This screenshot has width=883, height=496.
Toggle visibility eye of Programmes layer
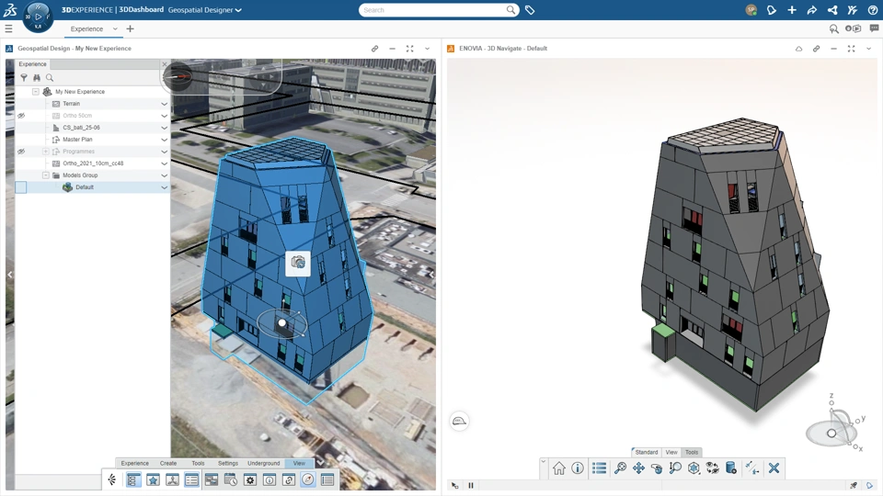coord(21,152)
